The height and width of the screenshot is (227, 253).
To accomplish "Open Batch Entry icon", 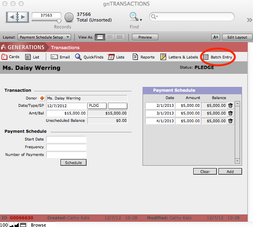I will coord(206,57).
